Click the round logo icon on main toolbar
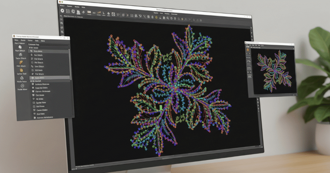 (x=62, y=11)
